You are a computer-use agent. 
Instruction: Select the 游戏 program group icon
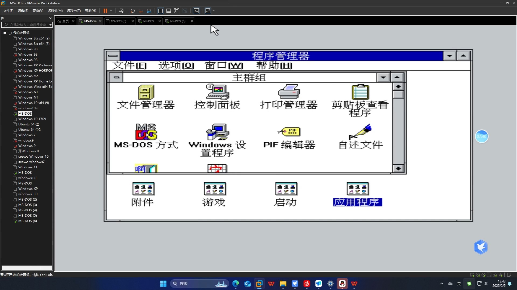tap(215, 189)
